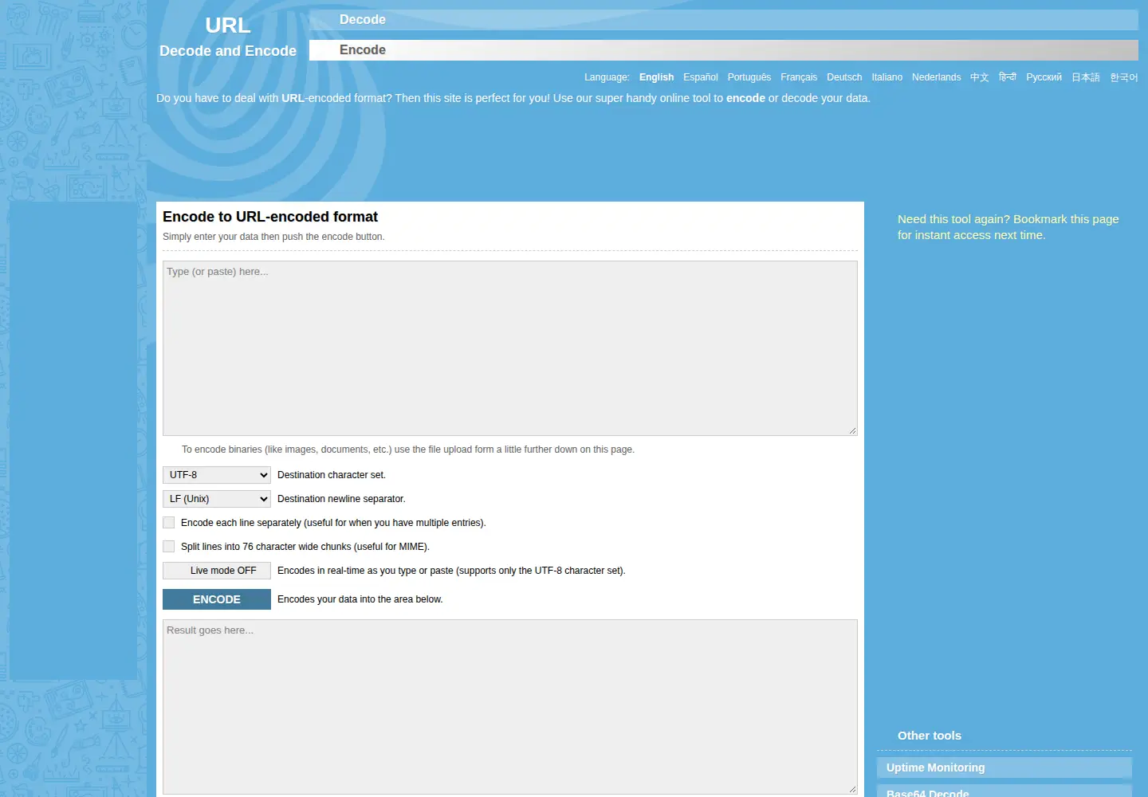This screenshot has height=797, width=1148.
Task: Click the ENCODE button
Action: pyautogui.click(x=217, y=599)
